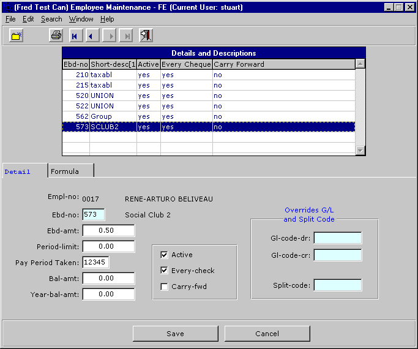
Task: Click the Gl-code-dr input field
Action: [337, 238]
